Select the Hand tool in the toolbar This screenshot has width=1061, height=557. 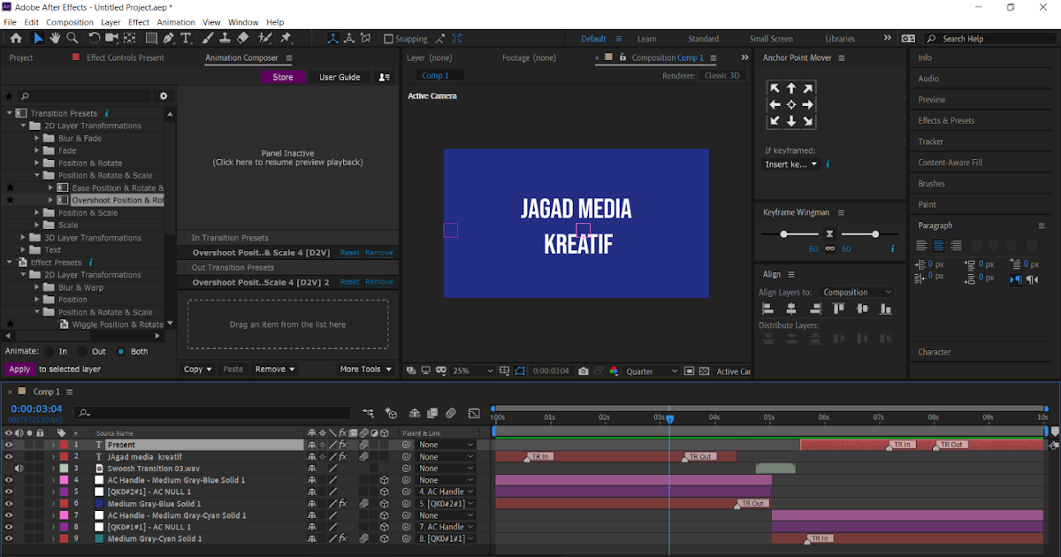(56, 38)
